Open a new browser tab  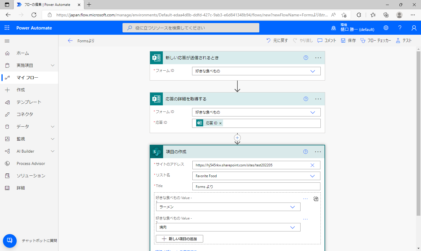(89, 5)
